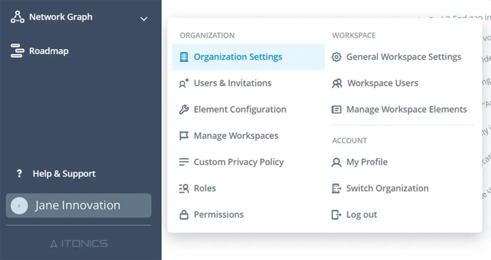This screenshot has height=260, width=491.
Task: Open Help & Support link
Action: 64,174
